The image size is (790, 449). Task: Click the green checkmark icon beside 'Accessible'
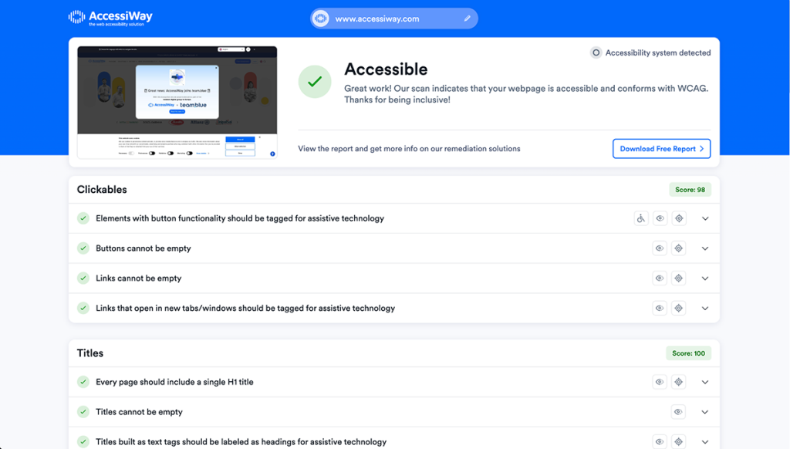(314, 81)
